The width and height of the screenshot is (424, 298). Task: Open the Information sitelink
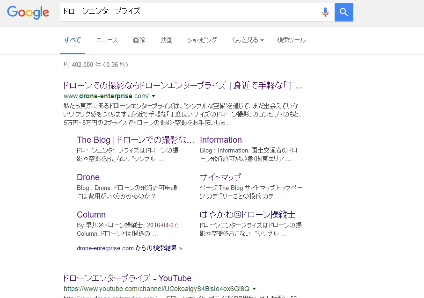point(220,140)
